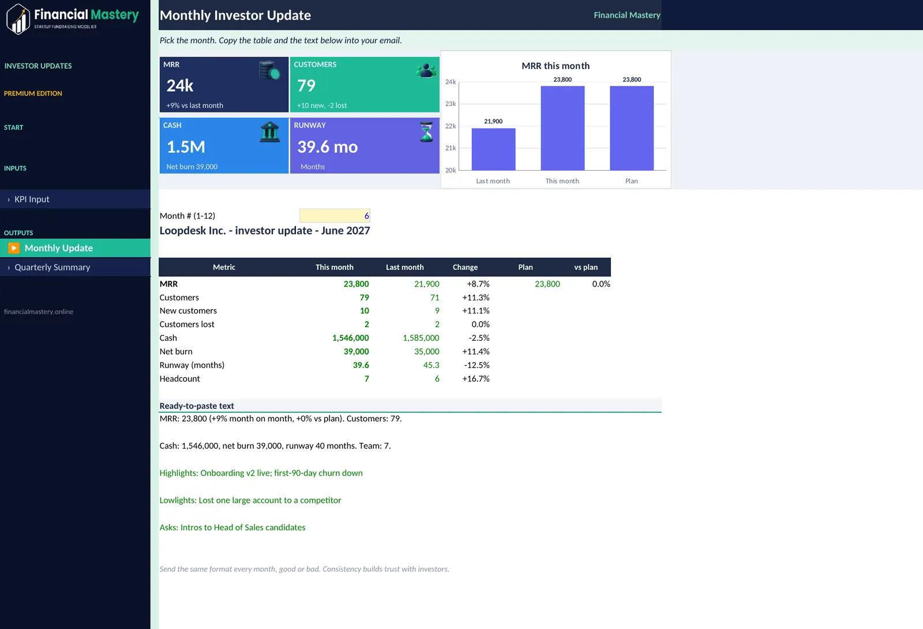Image resolution: width=923 pixels, height=629 pixels.
Task: Select the Cash change cell -2.5%
Action: 479,338
